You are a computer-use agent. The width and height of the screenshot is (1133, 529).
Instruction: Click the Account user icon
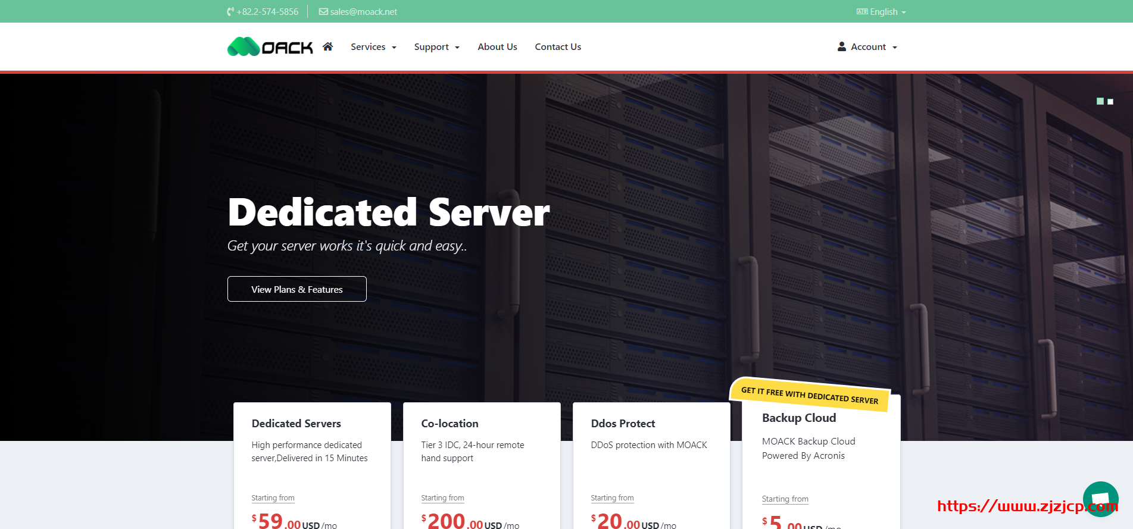click(x=842, y=46)
